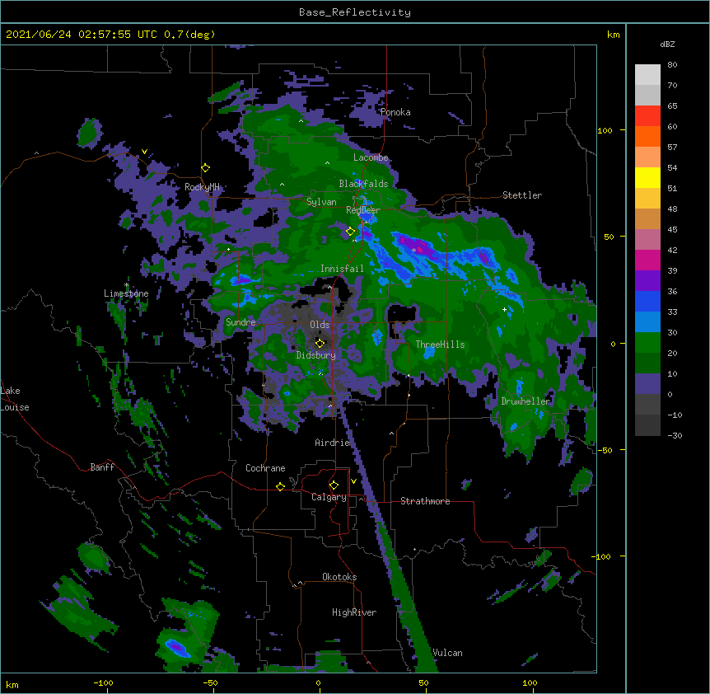
Task: Select the gold 48–51 dBZ legend swatch
Action: point(647,199)
